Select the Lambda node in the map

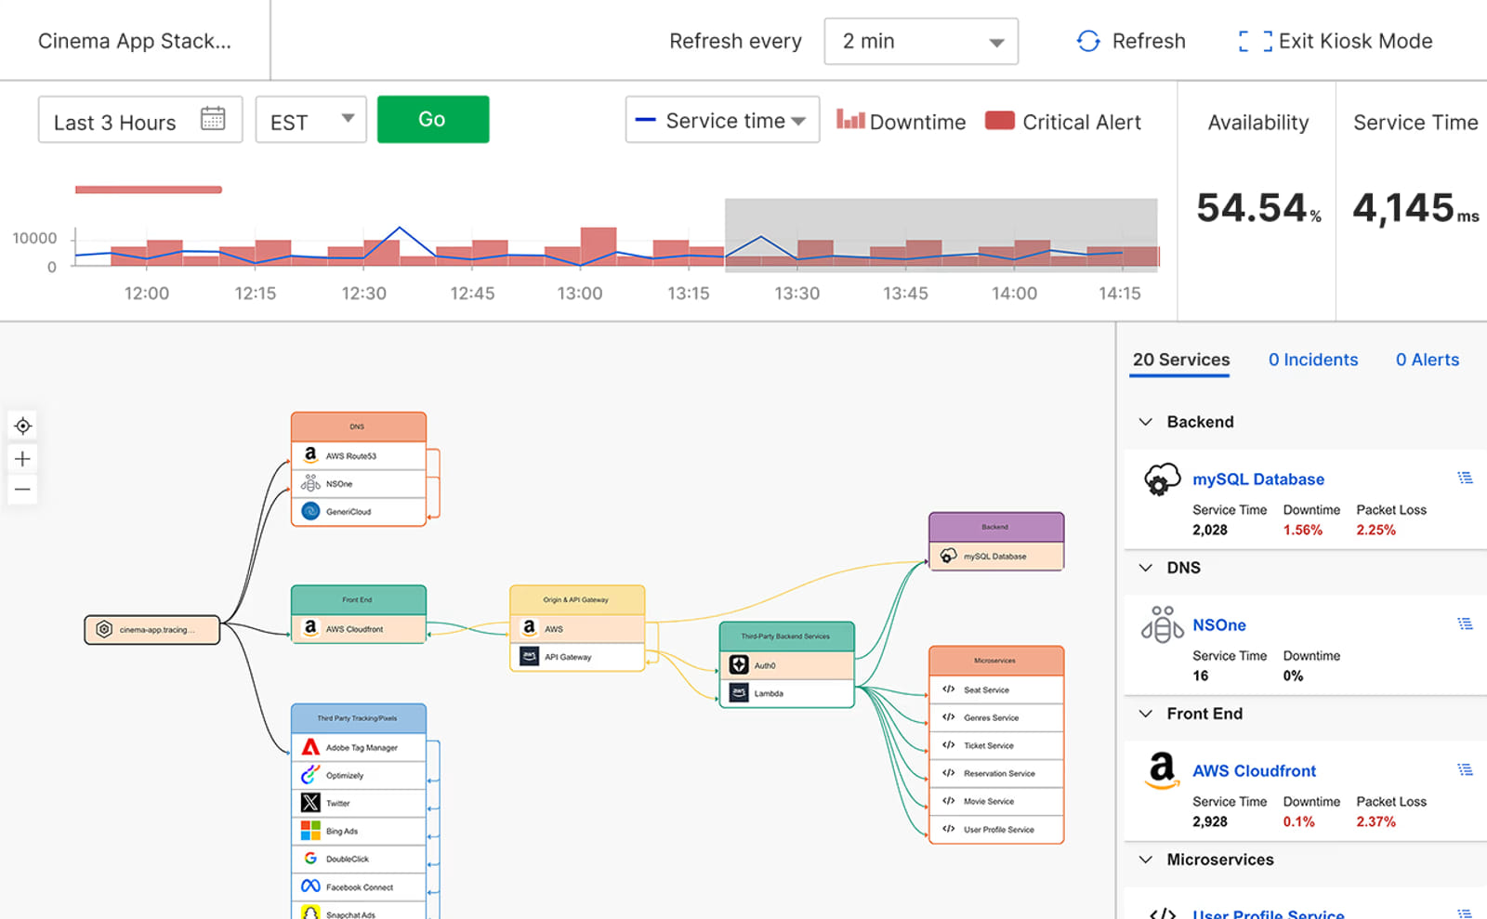pyautogui.click(x=786, y=693)
